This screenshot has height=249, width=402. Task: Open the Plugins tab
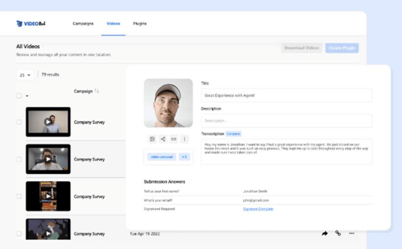tap(140, 24)
